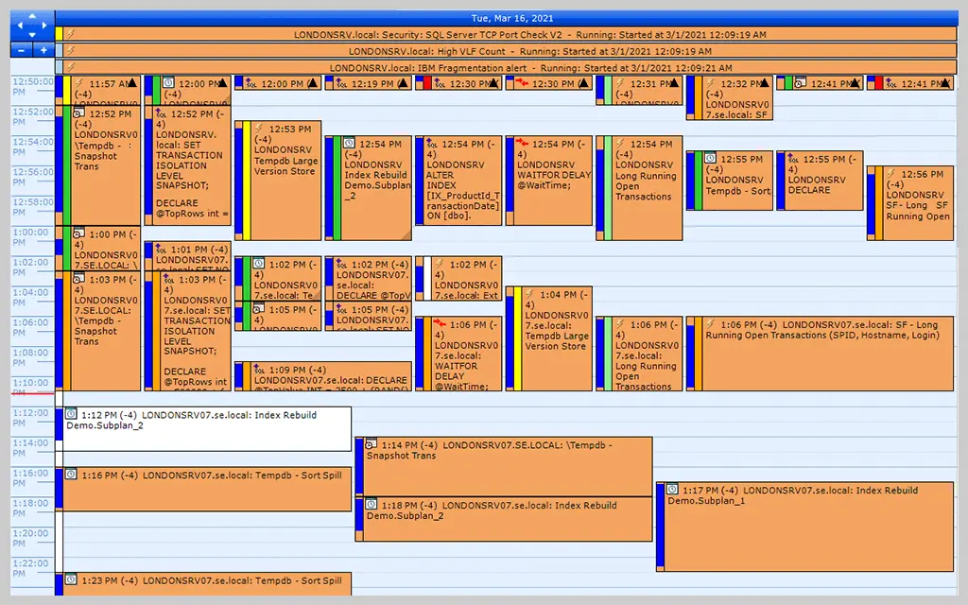Zoom in with the plus button

pos(43,51)
